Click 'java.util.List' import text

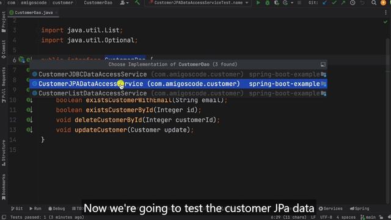(x=93, y=30)
